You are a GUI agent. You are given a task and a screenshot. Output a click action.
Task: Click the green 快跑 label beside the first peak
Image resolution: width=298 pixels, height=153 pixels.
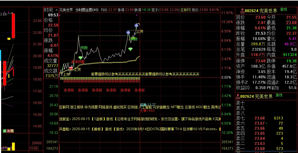coord(84,48)
